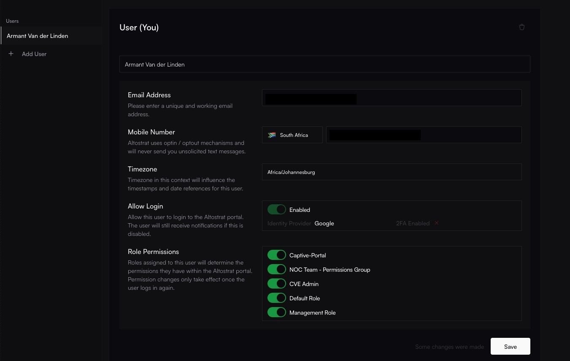Viewport: 570px width, 361px height.
Task: Click the Google identity provider label
Action: click(x=324, y=223)
